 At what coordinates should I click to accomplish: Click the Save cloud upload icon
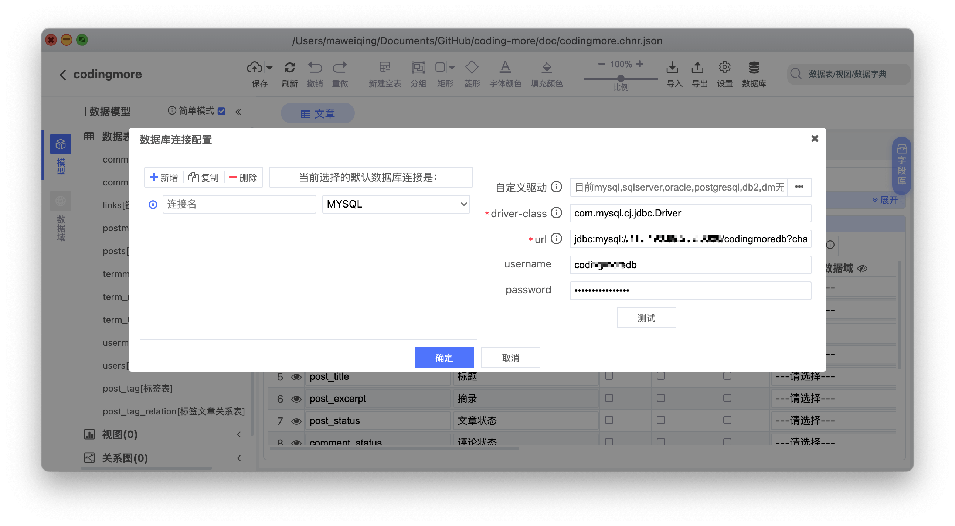pyautogui.click(x=254, y=68)
